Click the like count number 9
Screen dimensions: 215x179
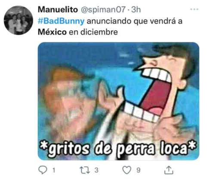pos(138,170)
